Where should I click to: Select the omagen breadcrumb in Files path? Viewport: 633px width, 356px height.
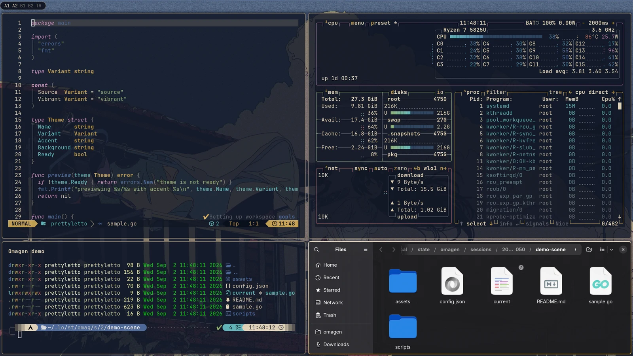tap(450, 250)
